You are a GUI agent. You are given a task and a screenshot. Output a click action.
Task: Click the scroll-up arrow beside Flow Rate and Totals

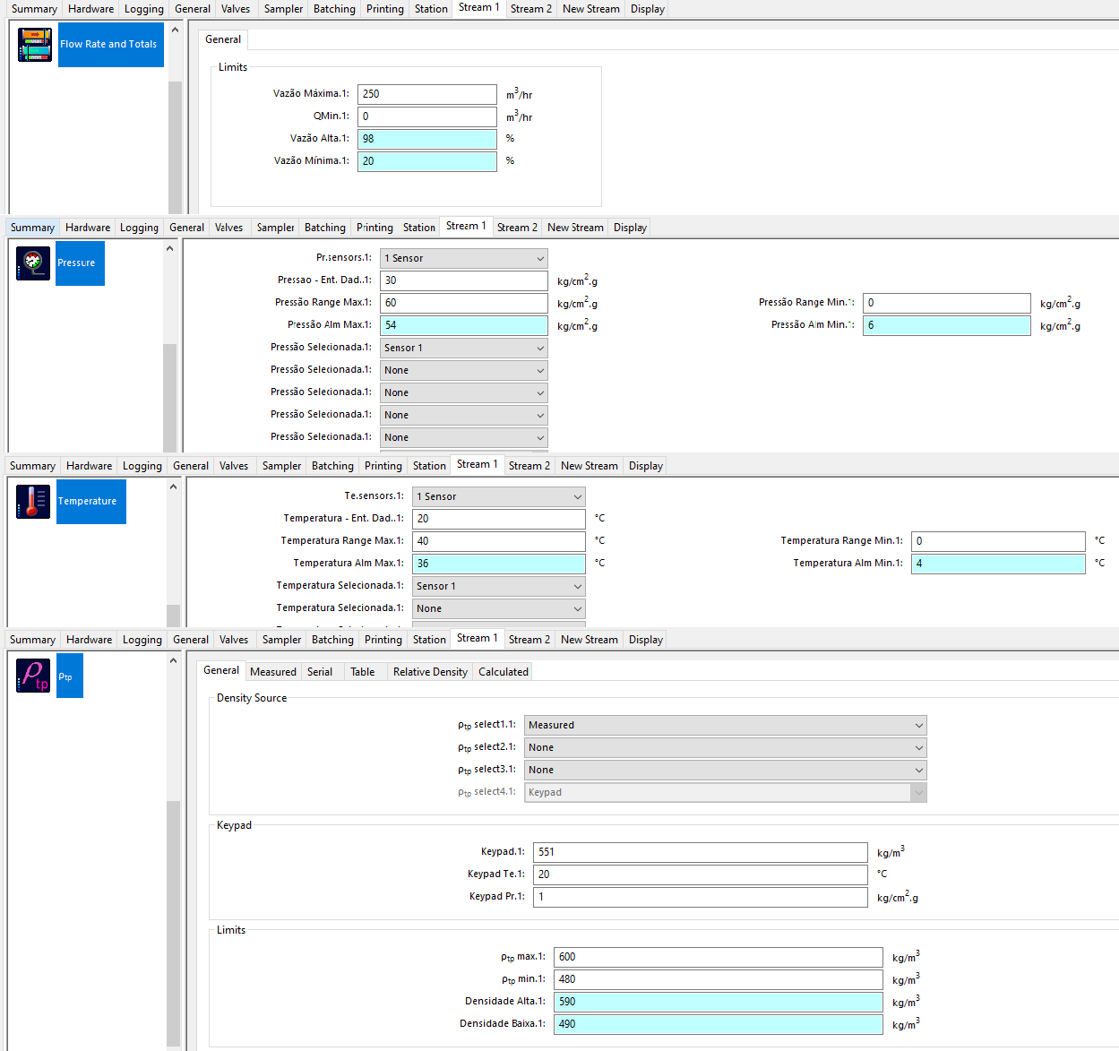pyautogui.click(x=175, y=30)
